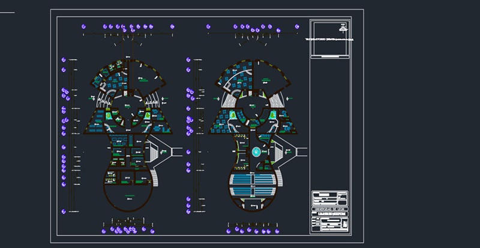
Task: Click the short white line at screen's top-left
Action: (7, 13)
